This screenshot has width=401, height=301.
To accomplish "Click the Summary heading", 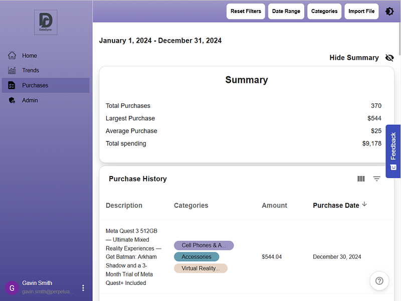I will click(247, 80).
